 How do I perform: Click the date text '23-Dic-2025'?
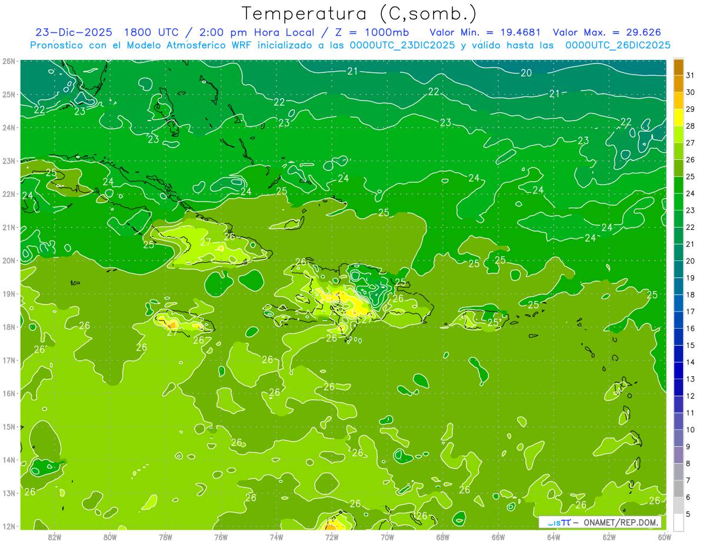(74, 32)
